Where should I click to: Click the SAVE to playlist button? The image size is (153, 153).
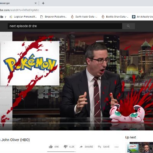pyautogui.click(x=104, y=147)
